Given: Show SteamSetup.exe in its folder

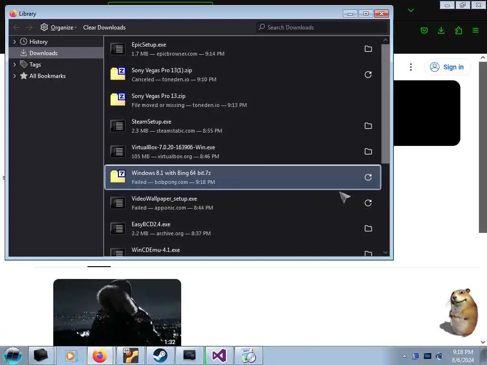Looking at the screenshot, I should coord(368,126).
